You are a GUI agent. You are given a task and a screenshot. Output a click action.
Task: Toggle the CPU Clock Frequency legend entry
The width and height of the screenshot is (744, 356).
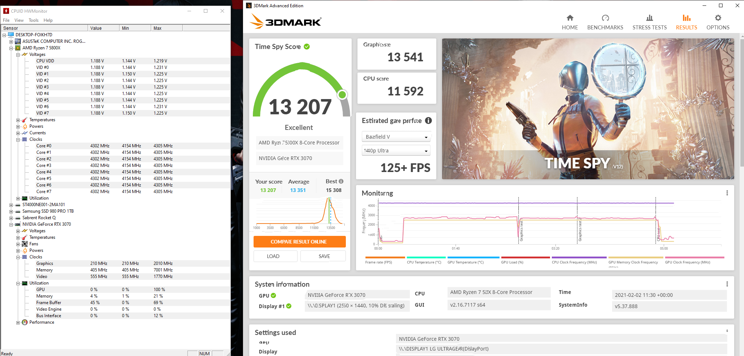pos(579,260)
